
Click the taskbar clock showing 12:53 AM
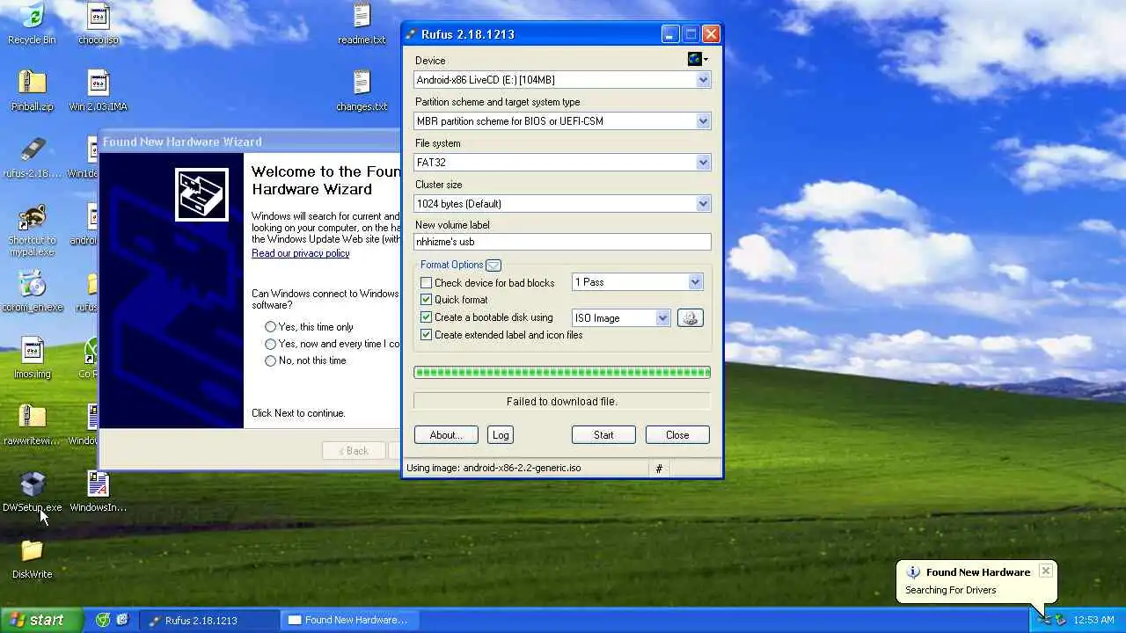click(1094, 620)
